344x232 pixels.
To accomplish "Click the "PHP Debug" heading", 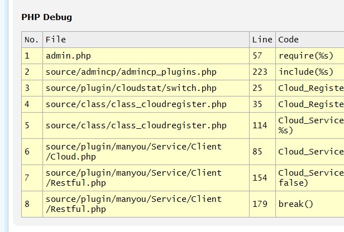I will pos(46,17).
